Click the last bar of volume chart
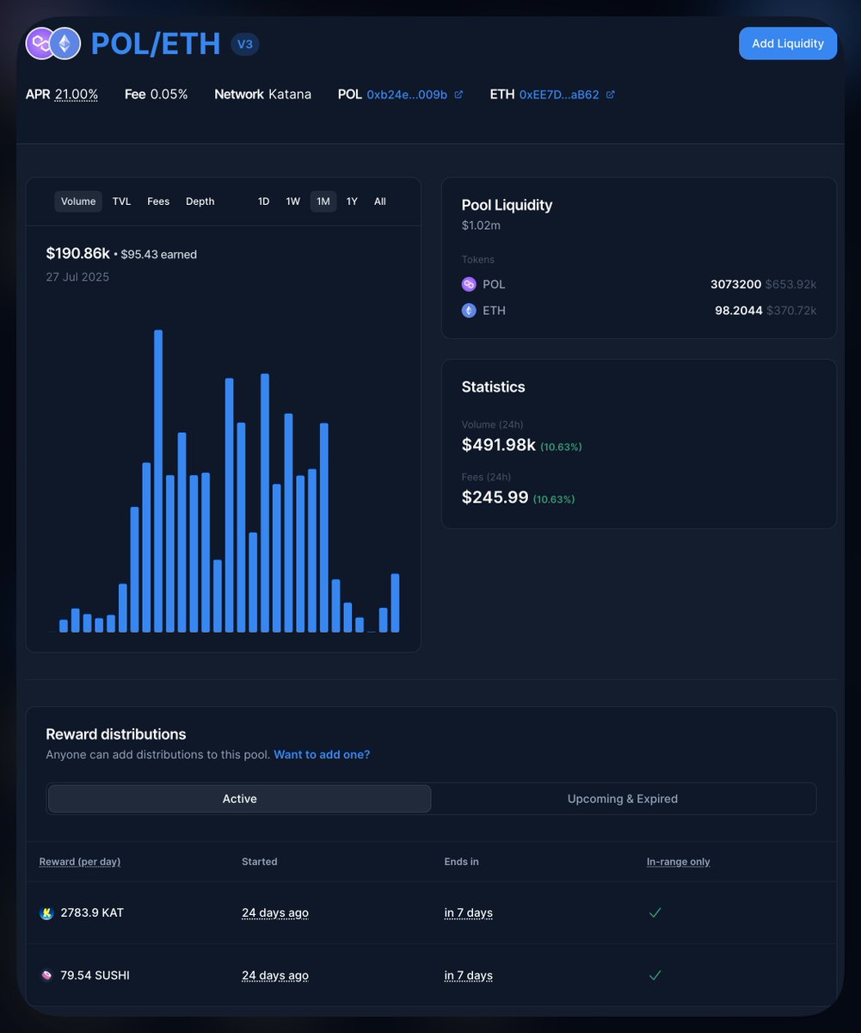Viewport: 861px width, 1033px height. pyautogui.click(x=396, y=603)
